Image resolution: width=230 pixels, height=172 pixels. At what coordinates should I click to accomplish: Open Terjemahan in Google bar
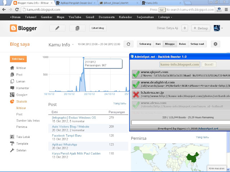pyautogui.click(x=145, y=17)
